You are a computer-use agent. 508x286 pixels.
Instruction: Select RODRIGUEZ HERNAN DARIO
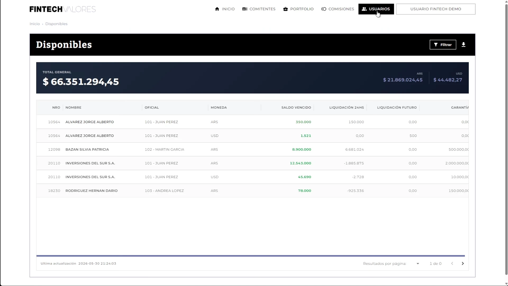tap(91, 191)
